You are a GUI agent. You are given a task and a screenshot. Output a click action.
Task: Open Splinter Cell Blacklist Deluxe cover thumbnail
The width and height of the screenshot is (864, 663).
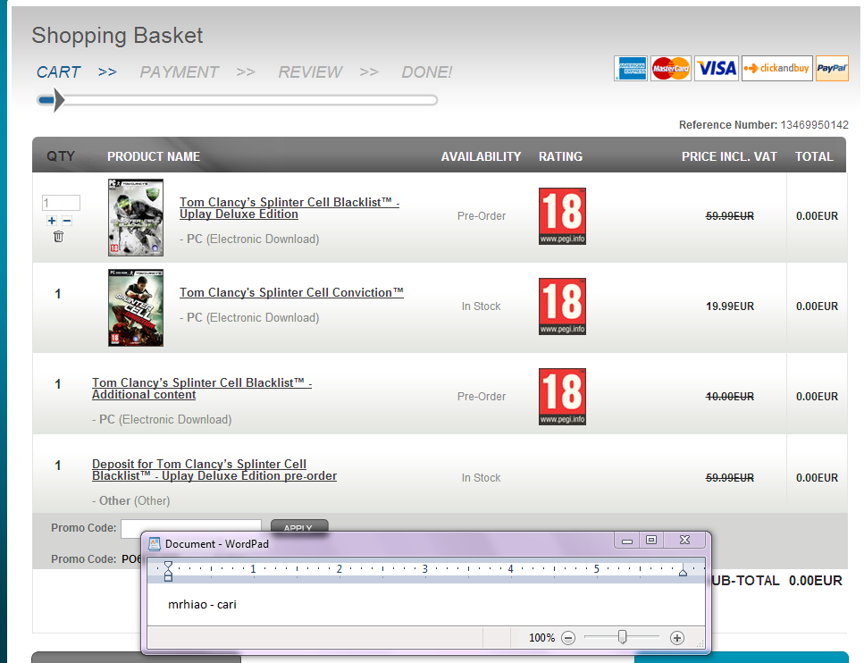tap(136, 217)
